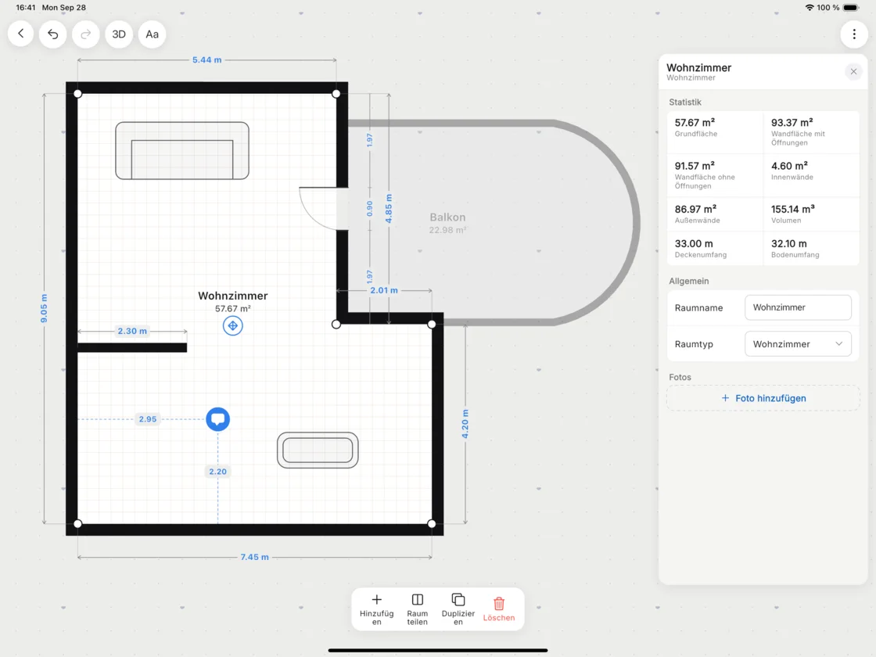This screenshot has height=657, width=876.
Task: Click the 32.10 m Bodenumfang statistic
Action: 811,248
